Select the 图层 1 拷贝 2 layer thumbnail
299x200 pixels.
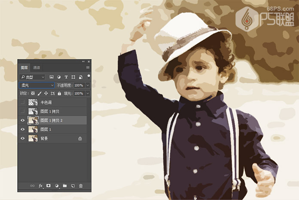click(x=33, y=120)
